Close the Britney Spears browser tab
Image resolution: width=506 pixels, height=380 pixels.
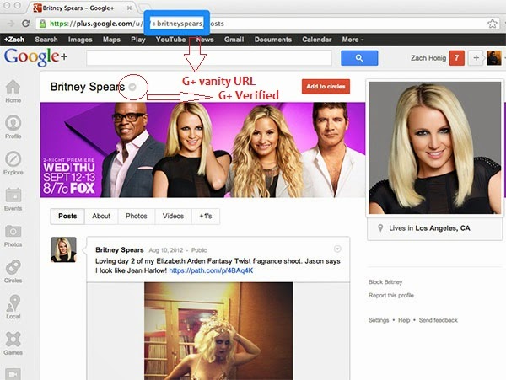(129, 8)
